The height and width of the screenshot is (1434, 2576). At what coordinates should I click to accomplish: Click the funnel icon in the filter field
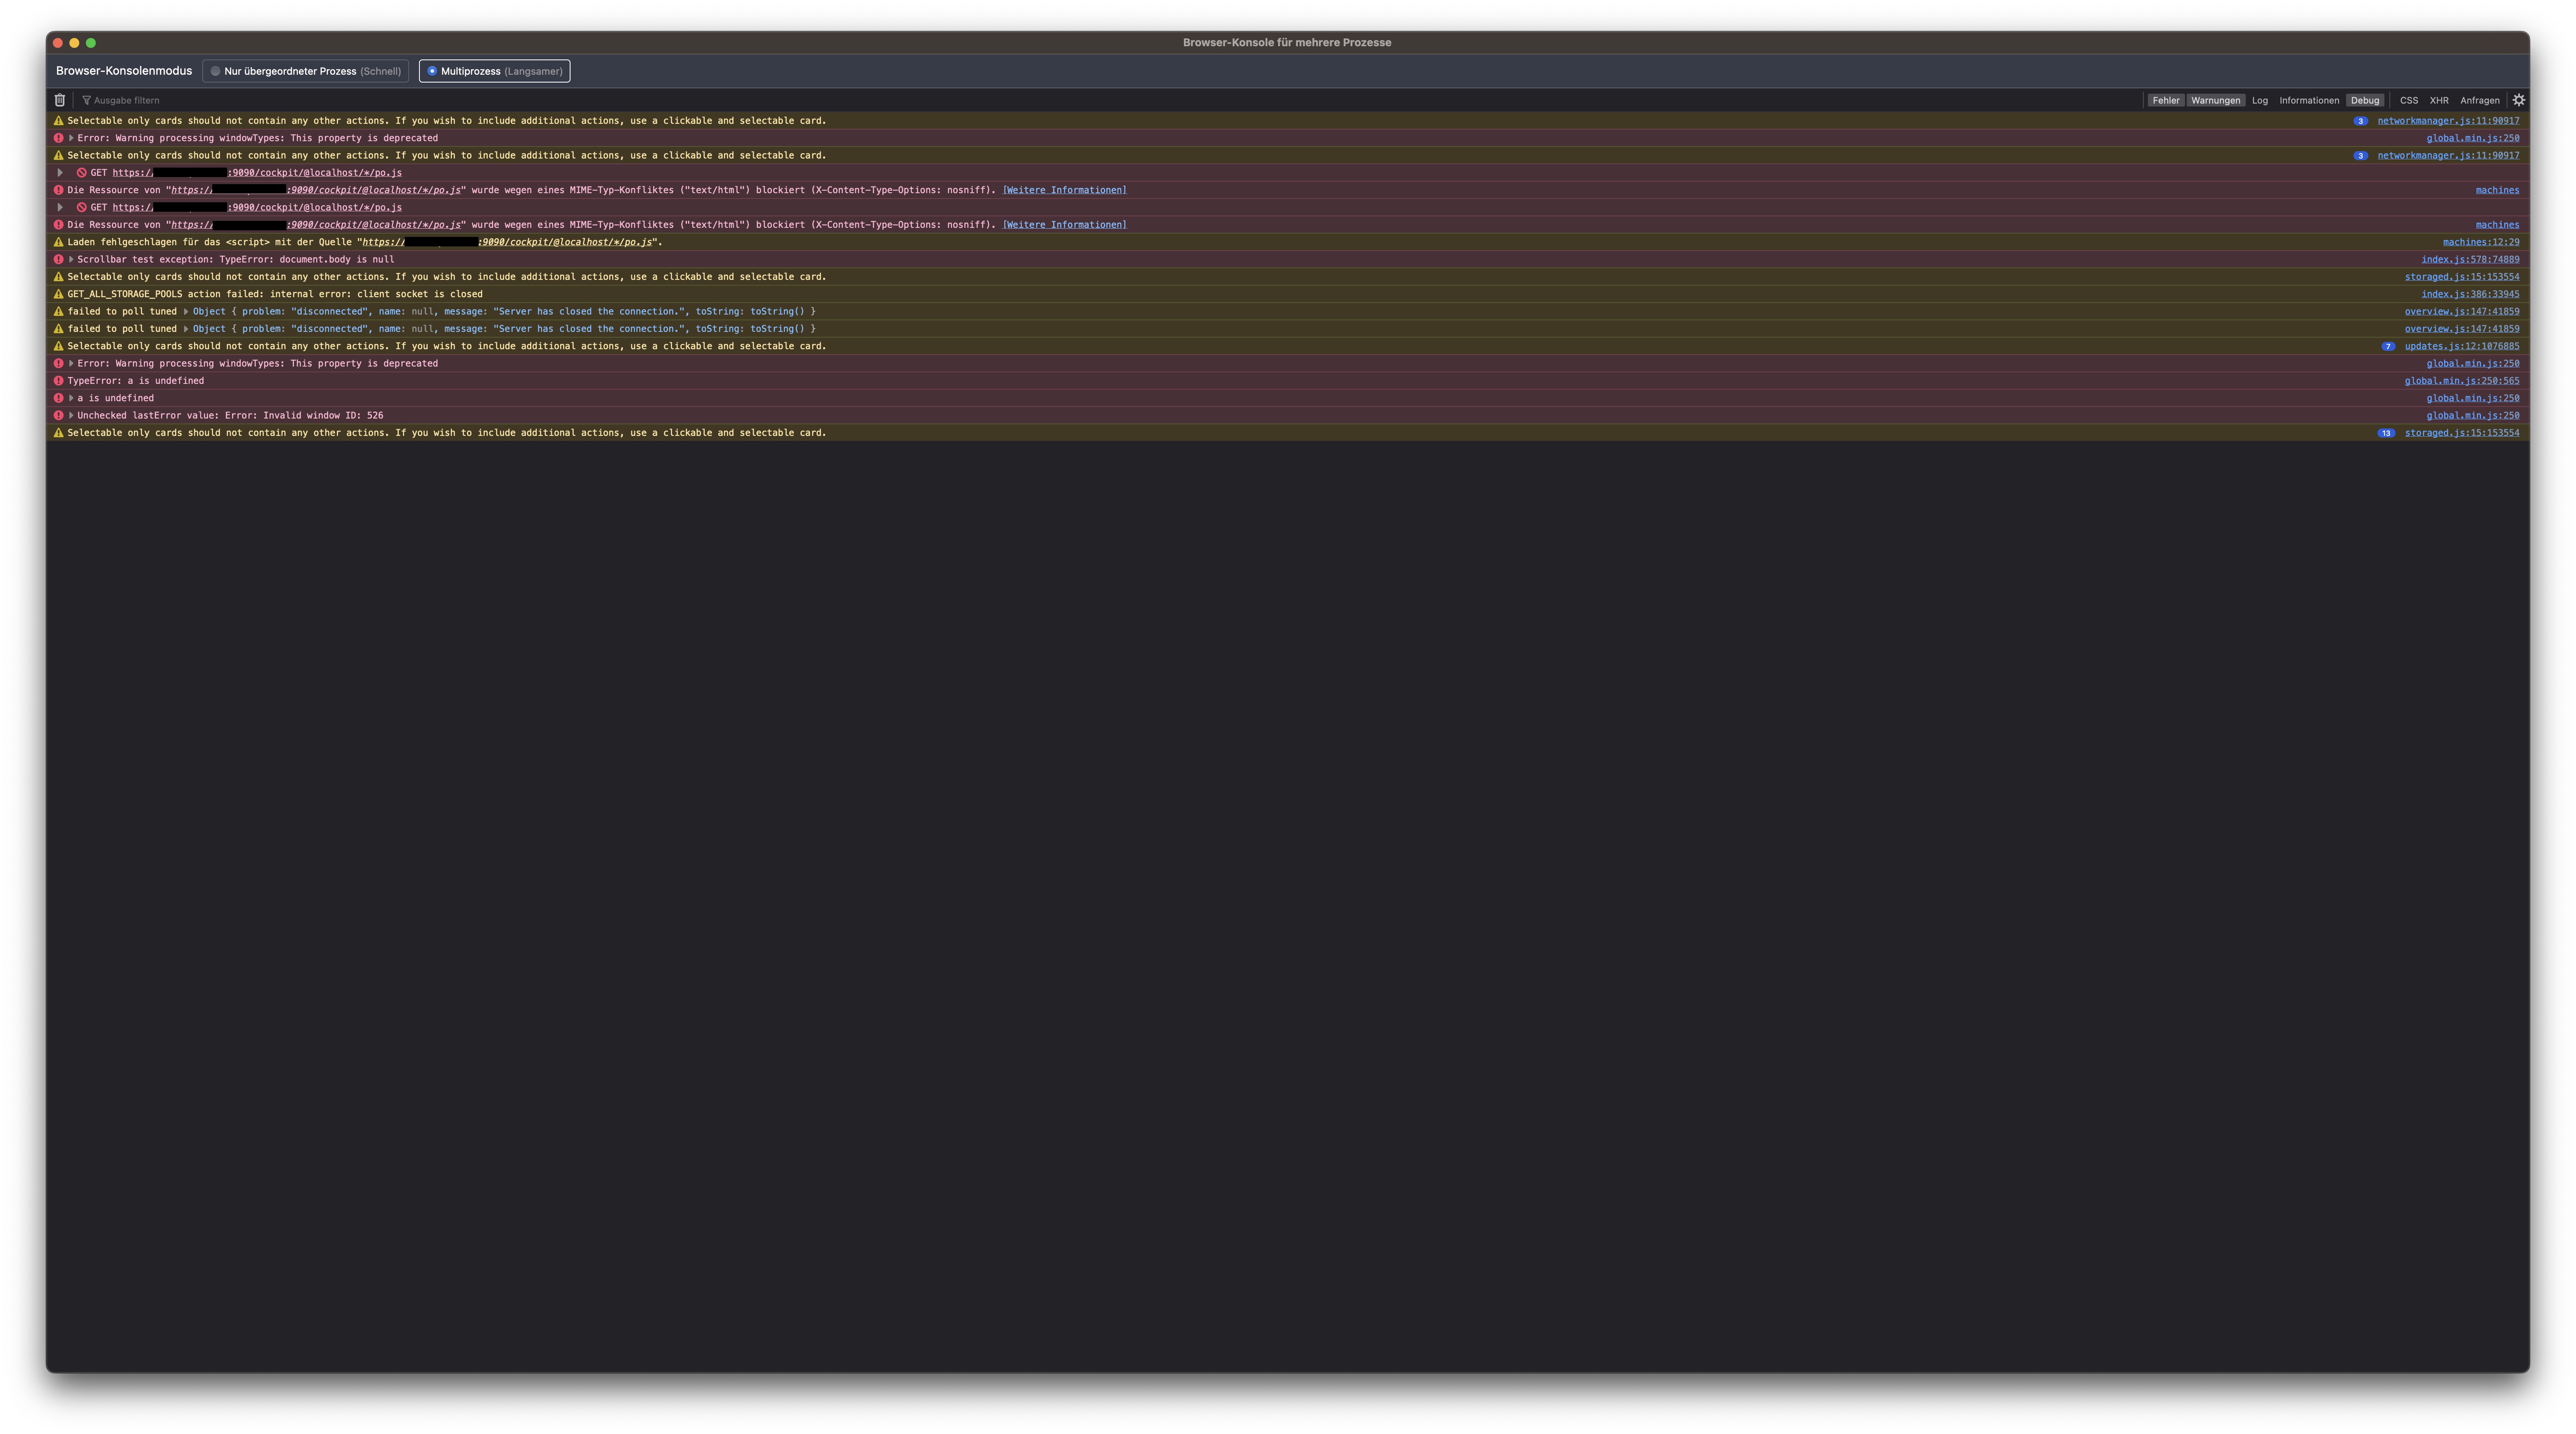coord(86,100)
